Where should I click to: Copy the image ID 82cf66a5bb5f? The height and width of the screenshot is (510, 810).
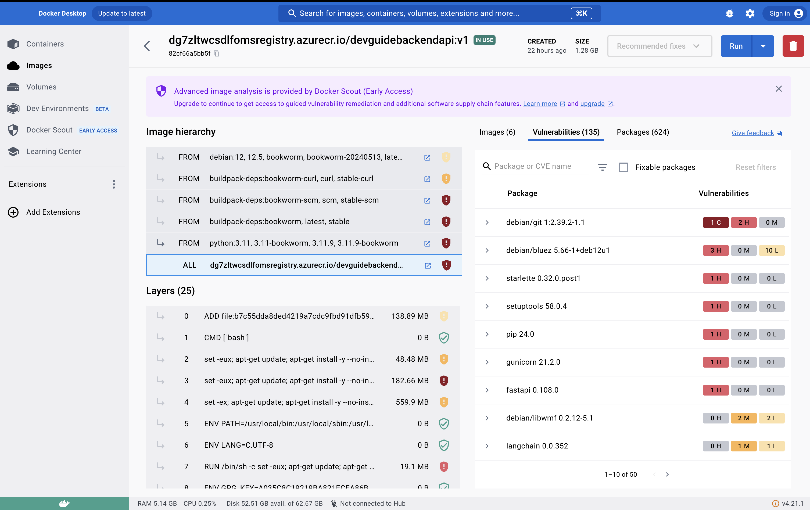click(217, 53)
